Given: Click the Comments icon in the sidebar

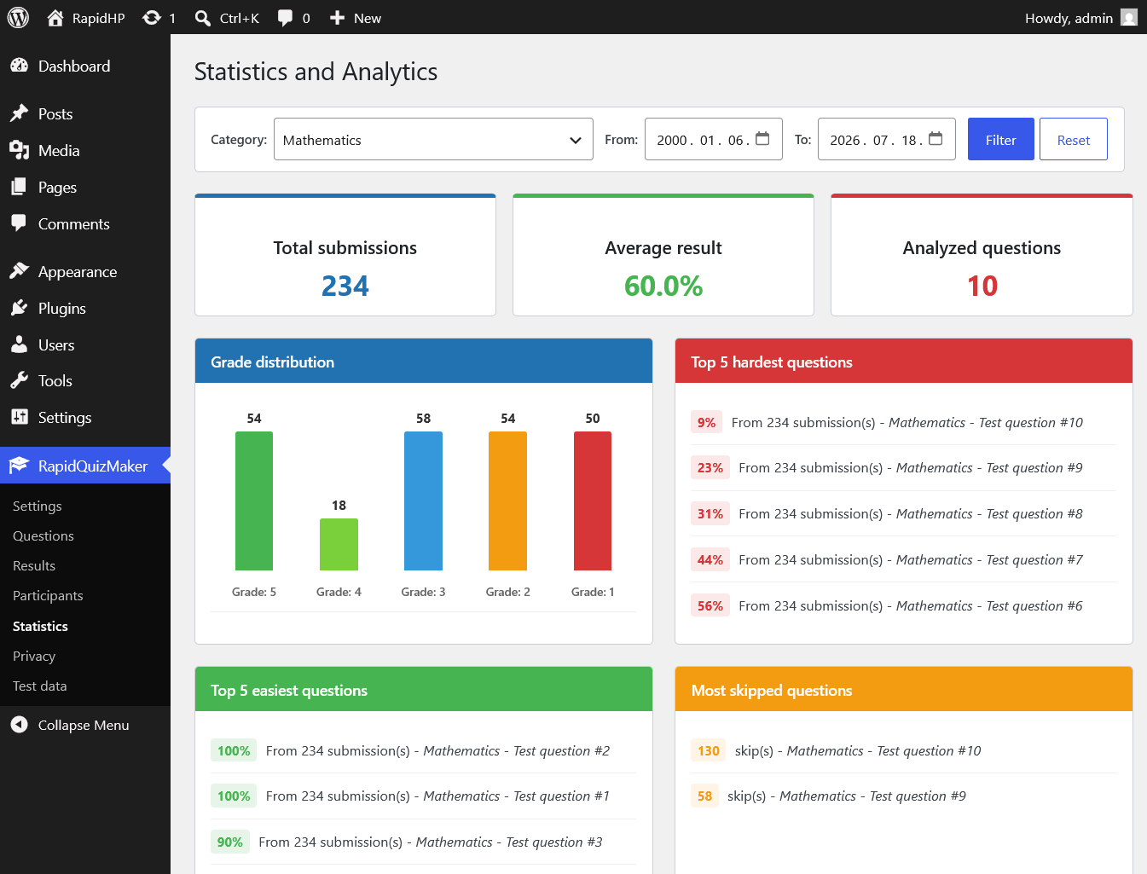Looking at the screenshot, I should click(19, 223).
